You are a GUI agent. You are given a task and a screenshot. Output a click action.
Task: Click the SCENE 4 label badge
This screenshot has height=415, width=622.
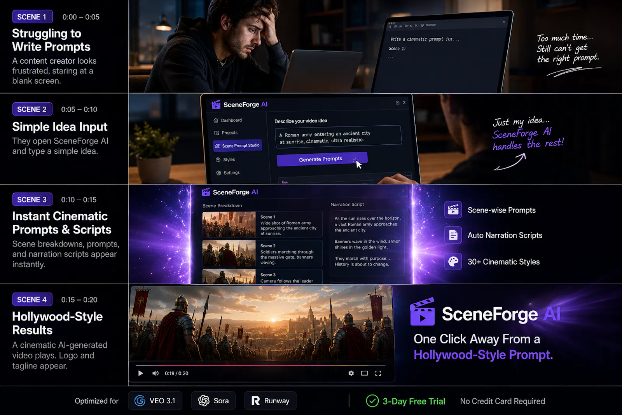pos(32,299)
